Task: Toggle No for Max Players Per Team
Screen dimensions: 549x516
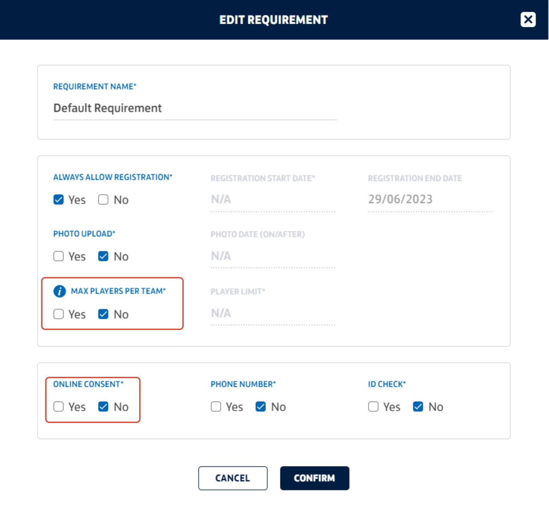Action: pyautogui.click(x=103, y=314)
